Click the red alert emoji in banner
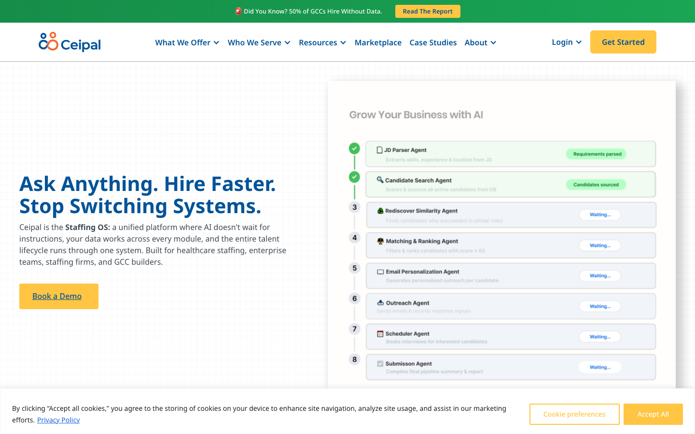This screenshot has height=434, width=695. 238,11
